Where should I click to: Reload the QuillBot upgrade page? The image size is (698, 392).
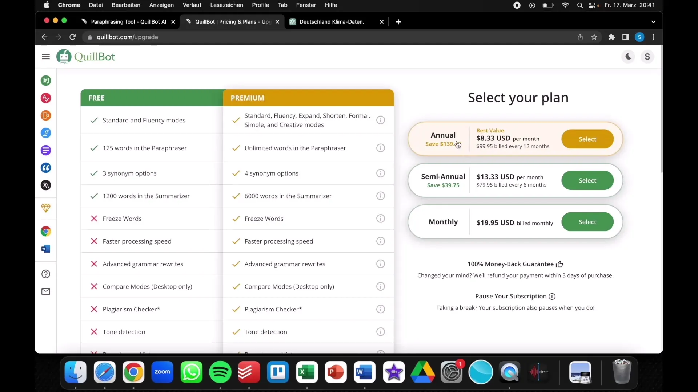pos(72,37)
